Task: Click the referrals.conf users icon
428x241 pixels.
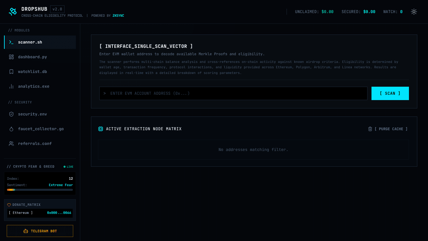Action: point(11,144)
